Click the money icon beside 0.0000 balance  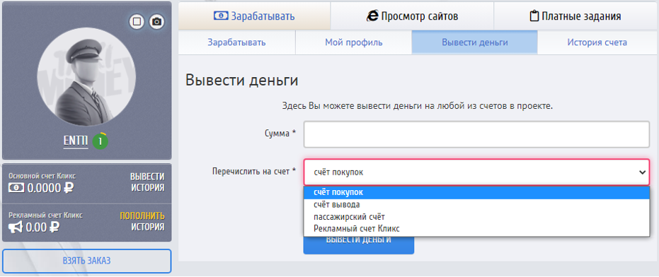coord(16,188)
